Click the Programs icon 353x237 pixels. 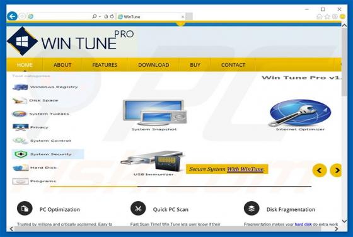click(20, 181)
